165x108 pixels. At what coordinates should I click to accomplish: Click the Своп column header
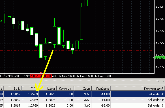point(83,89)
